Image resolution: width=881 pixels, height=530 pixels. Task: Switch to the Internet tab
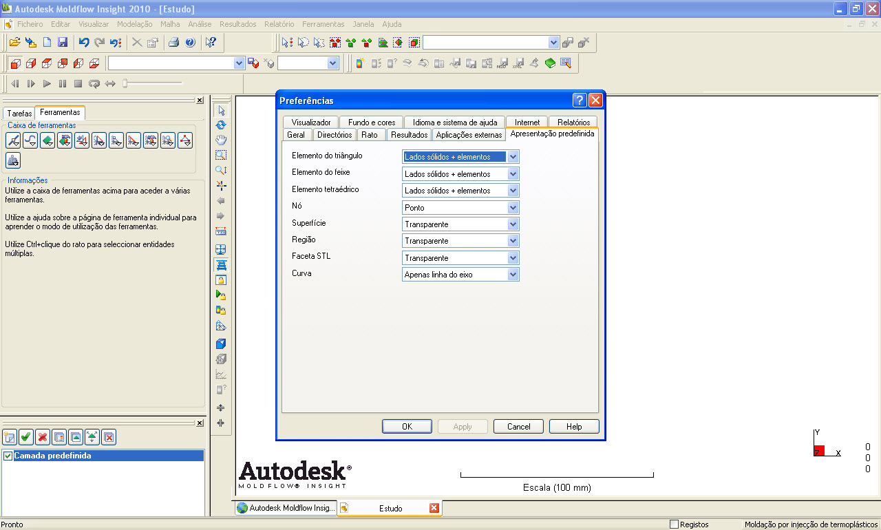tap(527, 123)
